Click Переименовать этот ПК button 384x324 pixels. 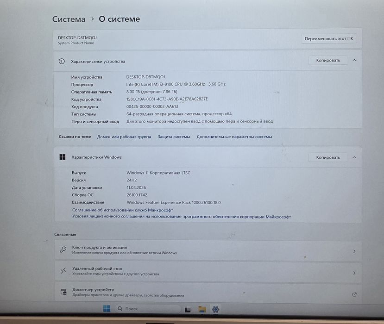[329, 38]
